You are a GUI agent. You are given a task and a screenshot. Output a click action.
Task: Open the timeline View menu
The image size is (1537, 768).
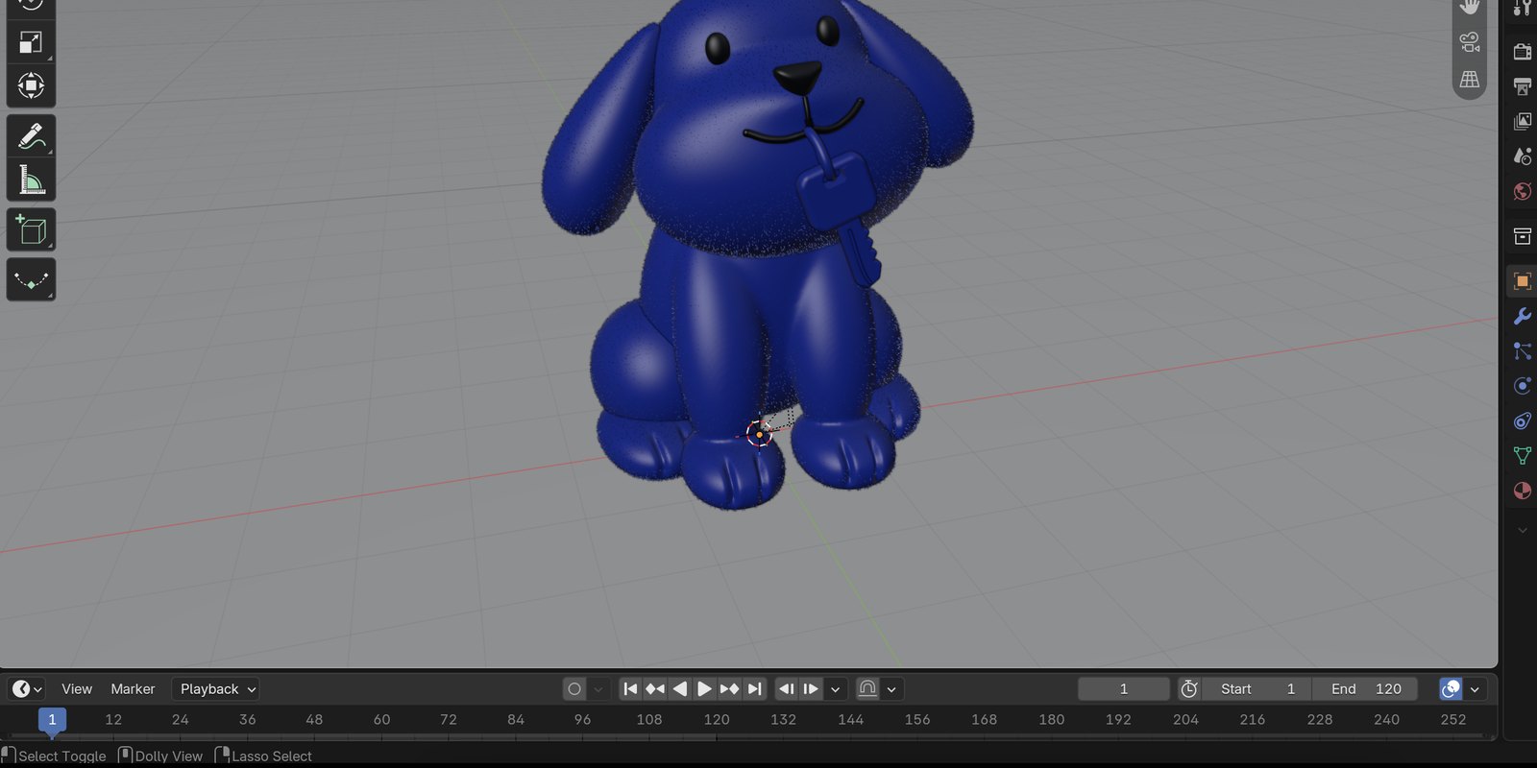(x=77, y=689)
